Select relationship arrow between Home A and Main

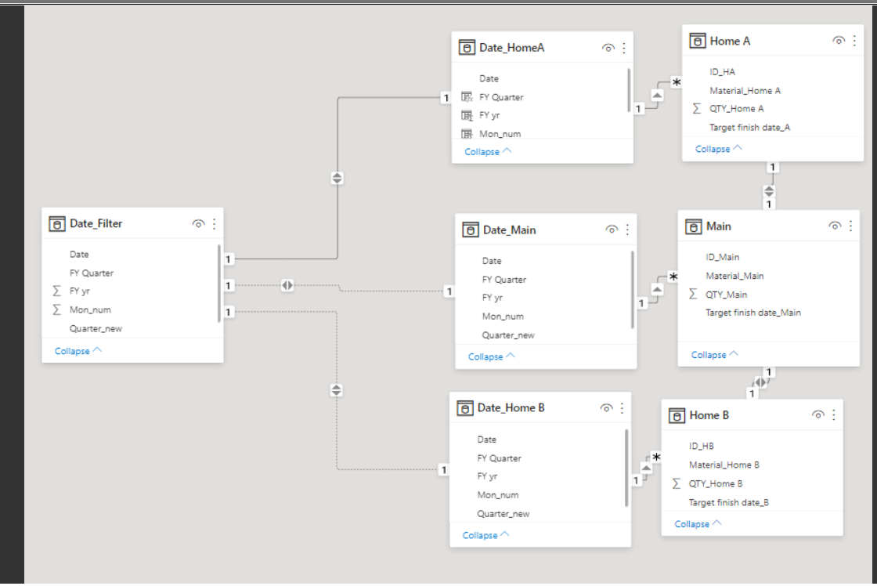point(770,191)
